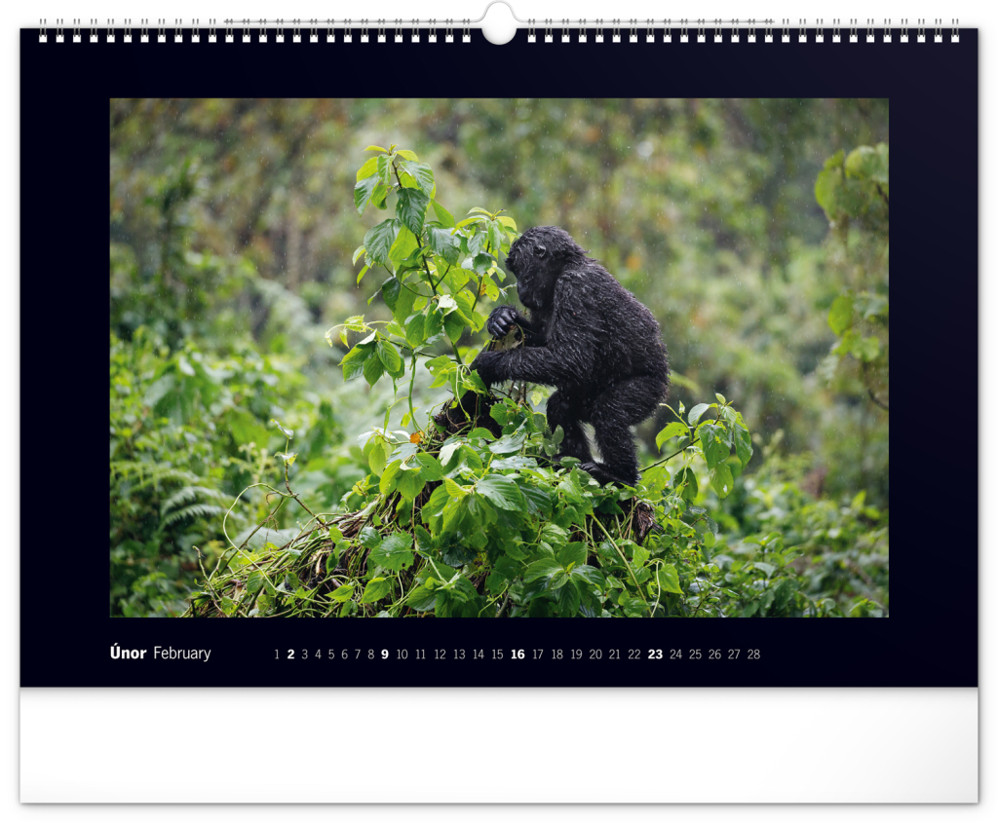Click bold date 23
998x823 pixels.
655,655
